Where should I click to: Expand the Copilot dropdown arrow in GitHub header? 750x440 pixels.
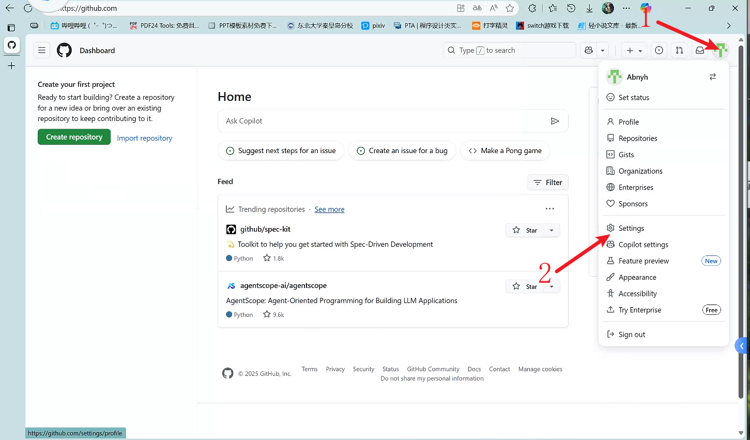coord(603,50)
